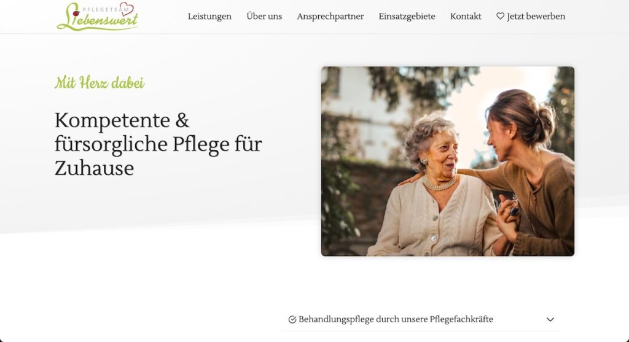
Task: Click the red ladybug in the logo
Action: (76, 14)
